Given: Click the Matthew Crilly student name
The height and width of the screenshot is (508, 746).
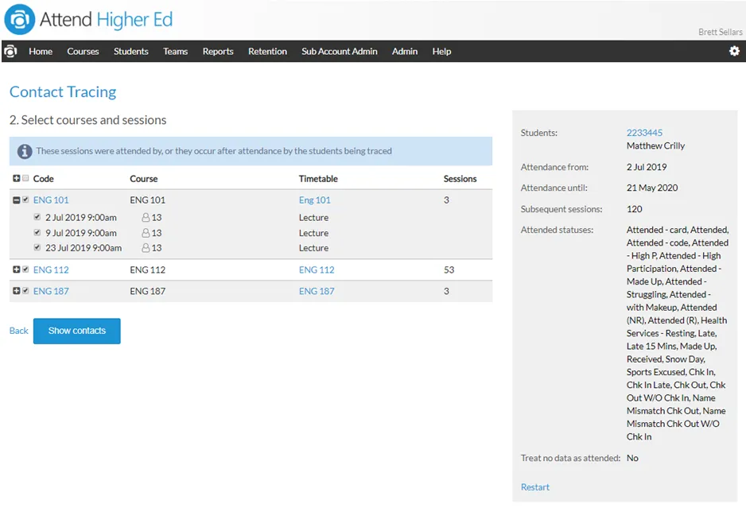Looking at the screenshot, I should 655,145.
